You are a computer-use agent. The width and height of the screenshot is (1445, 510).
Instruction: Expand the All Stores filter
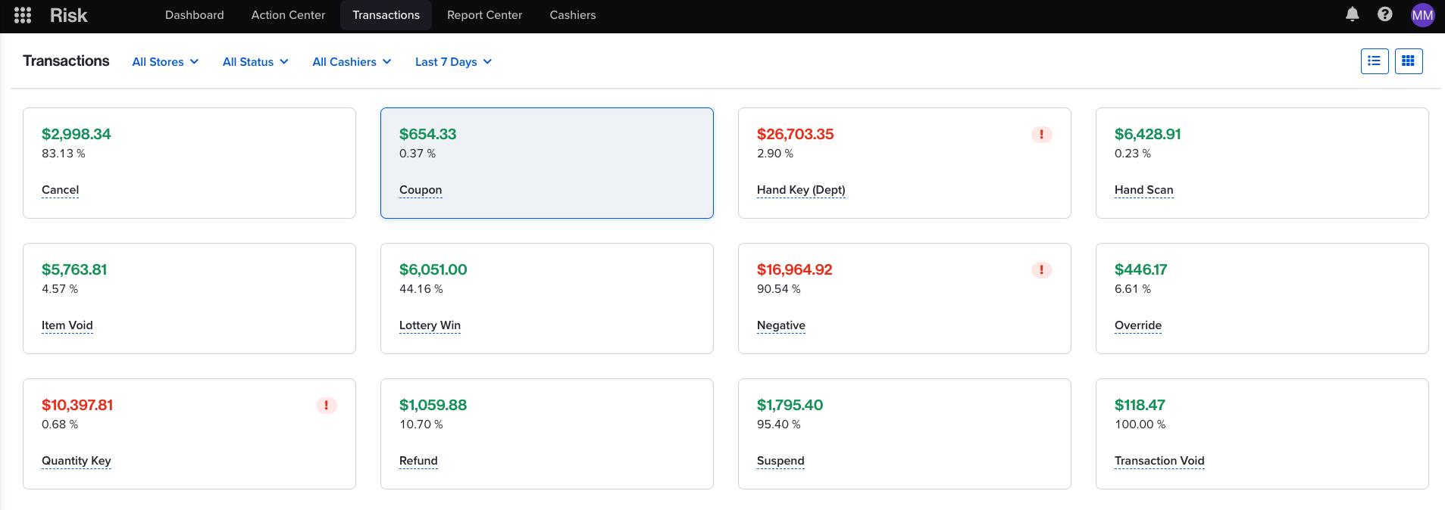tap(165, 62)
